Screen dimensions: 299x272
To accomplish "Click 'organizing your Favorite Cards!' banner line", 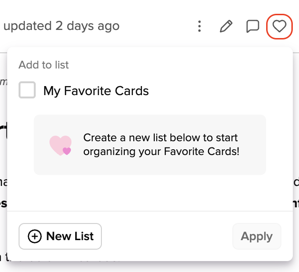I will tap(161, 152).
